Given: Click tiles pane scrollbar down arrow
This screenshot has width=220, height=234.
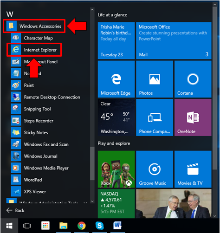Looking at the screenshot, I should pos(214,216).
